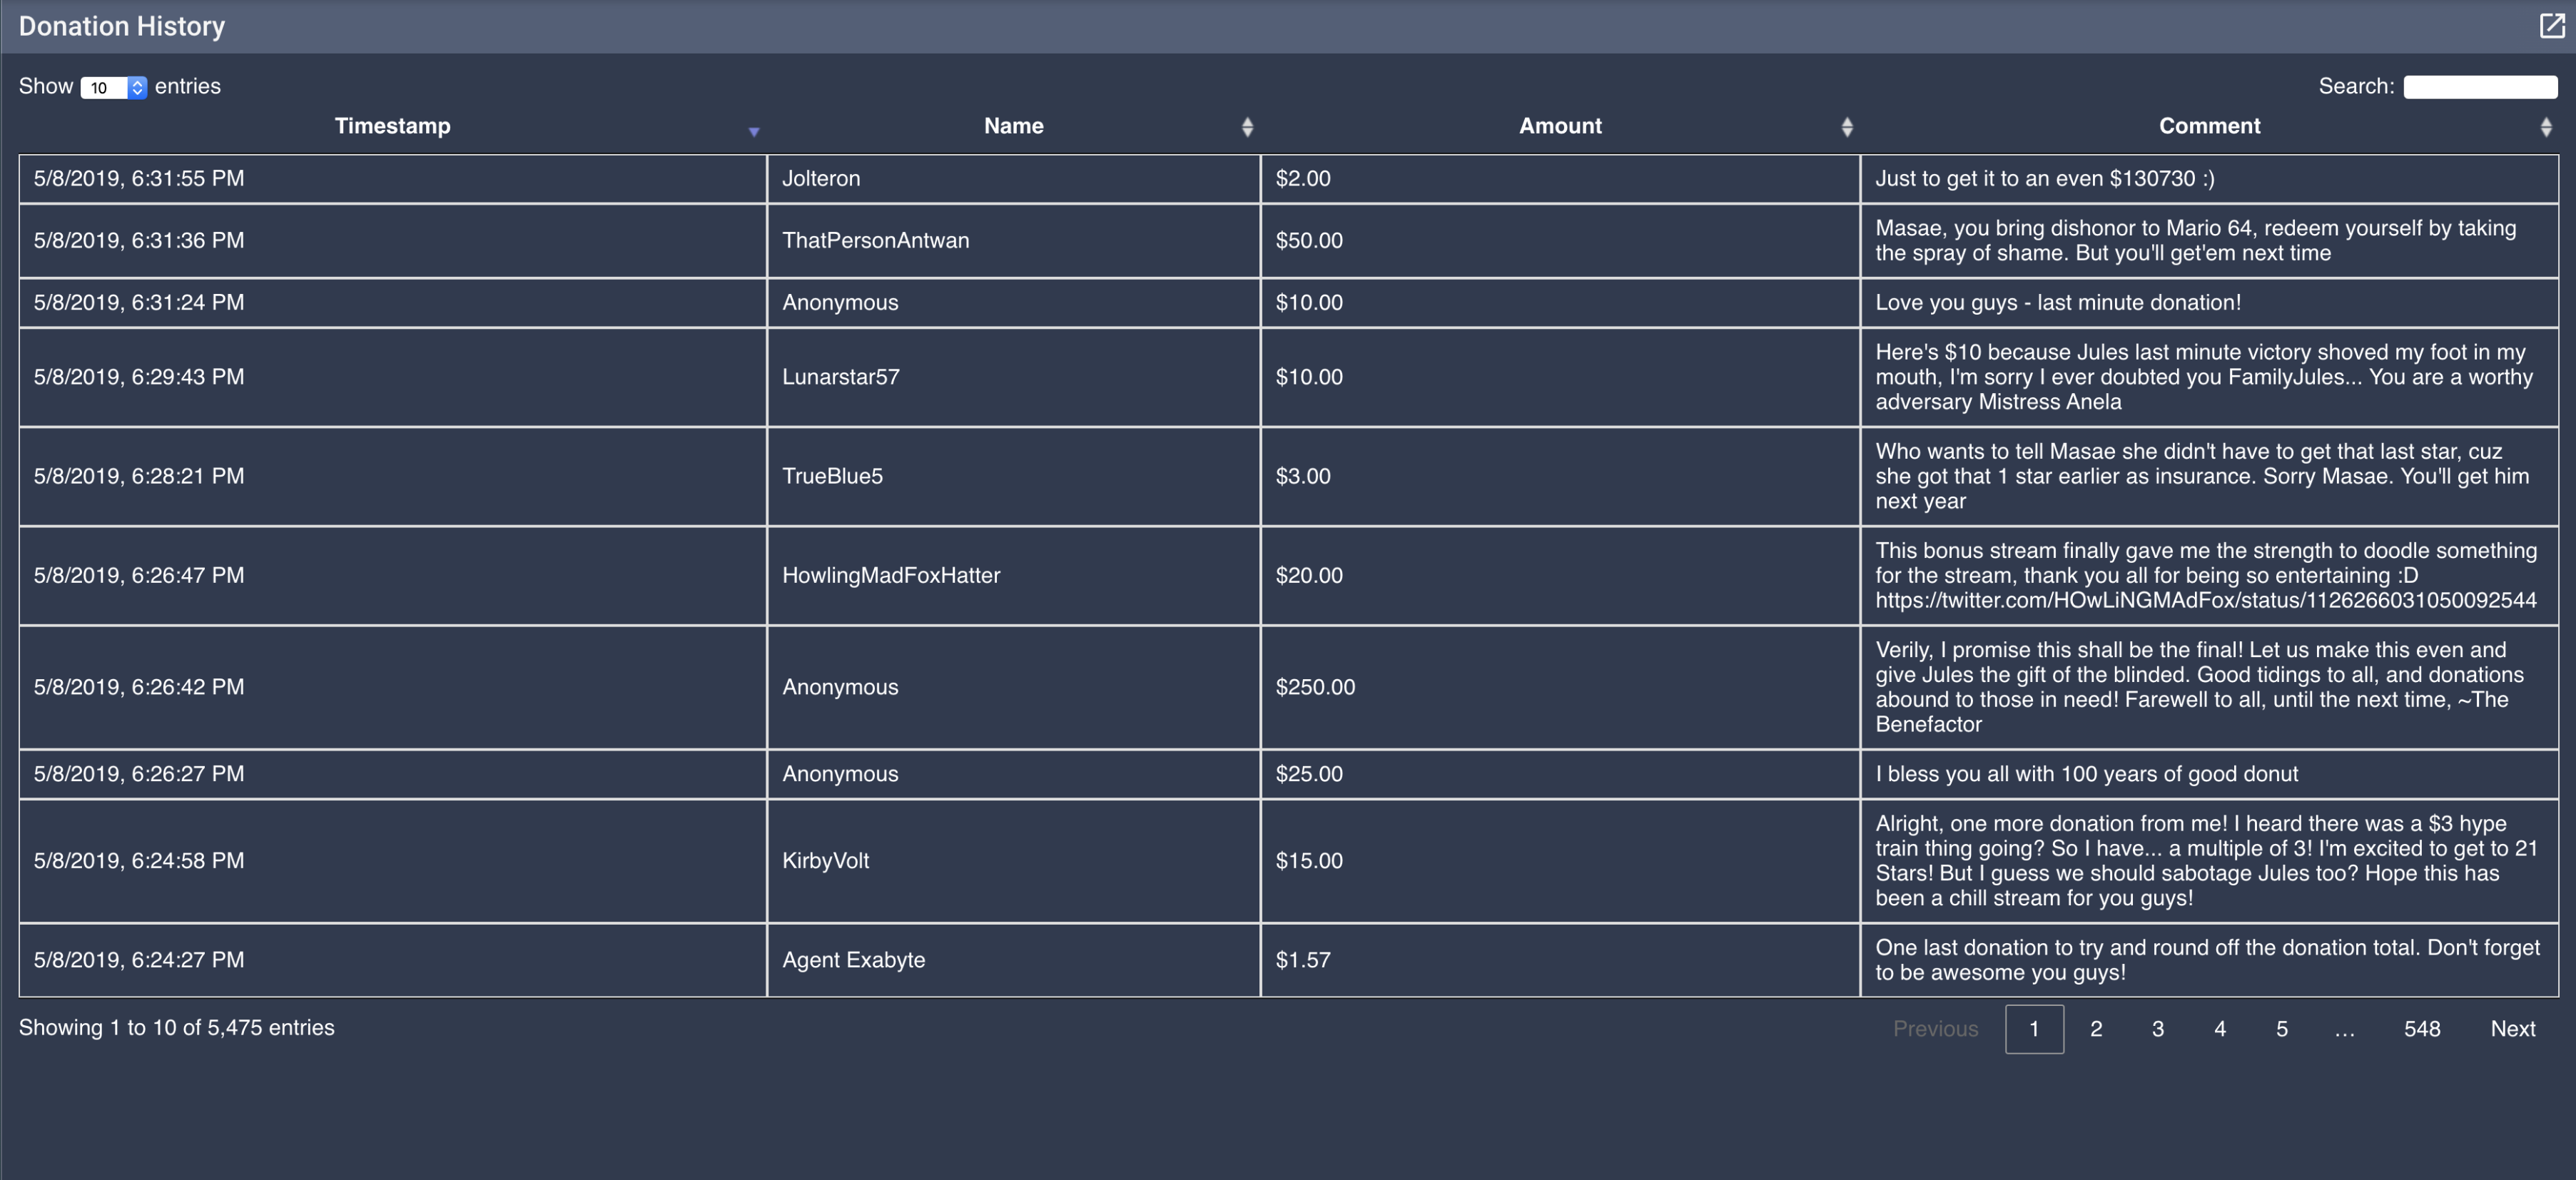The width and height of the screenshot is (2576, 1180).
Task: Sort table by Name header
Action: pos(1013,126)
